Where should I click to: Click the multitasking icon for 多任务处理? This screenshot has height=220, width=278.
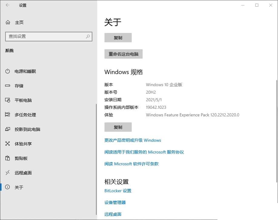pyautogui.click(x=8, y=115)
